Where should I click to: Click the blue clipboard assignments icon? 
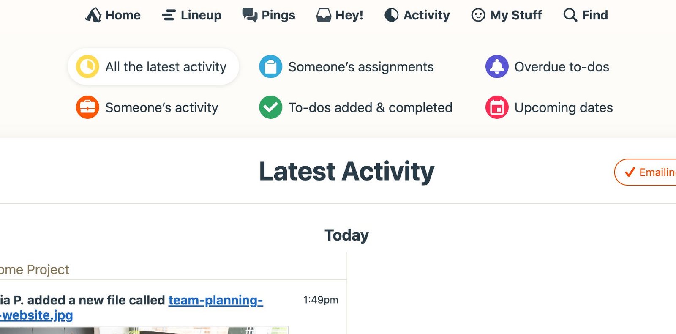pos(271,66)
